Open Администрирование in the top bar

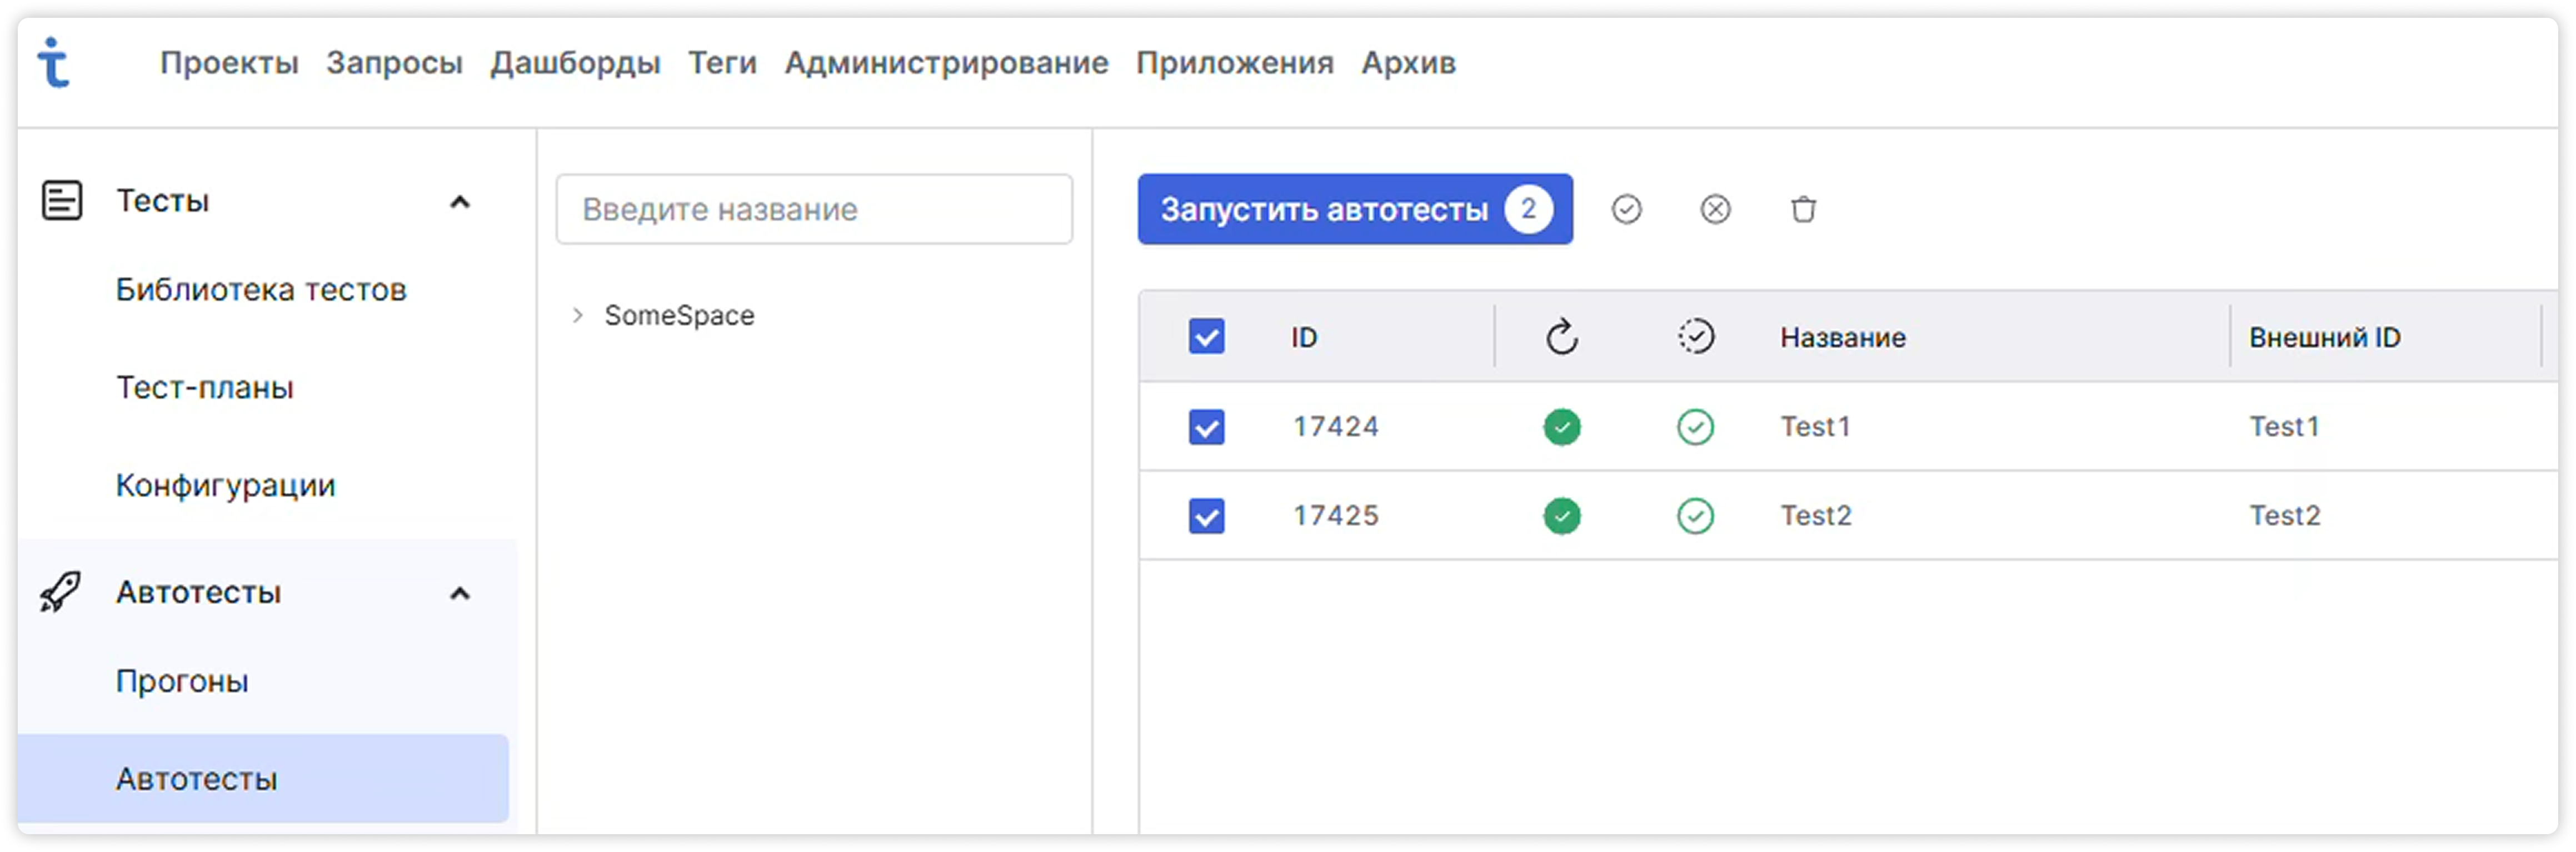(x=946, y=63)
